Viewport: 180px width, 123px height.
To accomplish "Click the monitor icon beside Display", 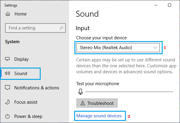I will click(8, 59).
